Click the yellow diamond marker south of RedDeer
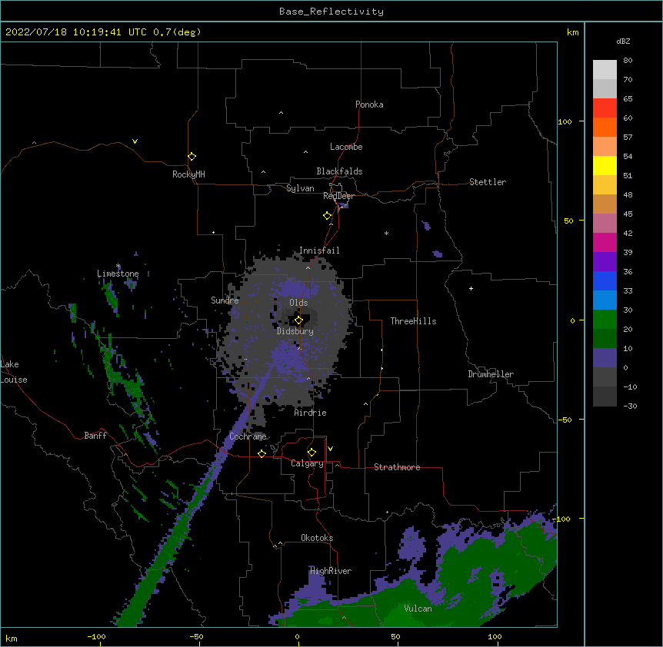This screenshot has width=663, height=647. (x=328, y=216)
